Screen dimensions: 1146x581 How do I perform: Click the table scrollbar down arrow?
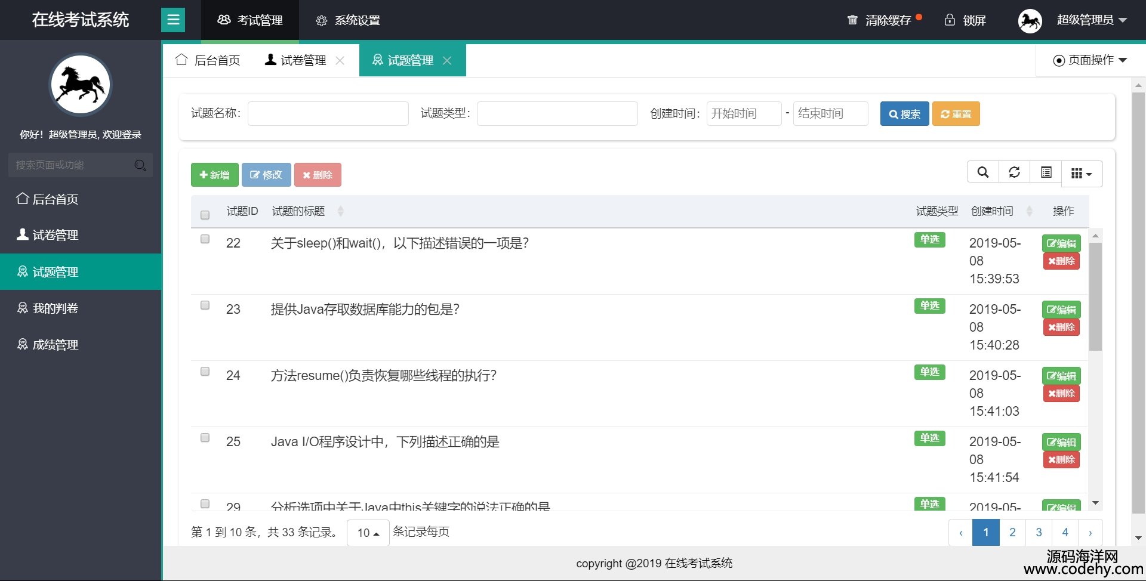[1095, 503]
